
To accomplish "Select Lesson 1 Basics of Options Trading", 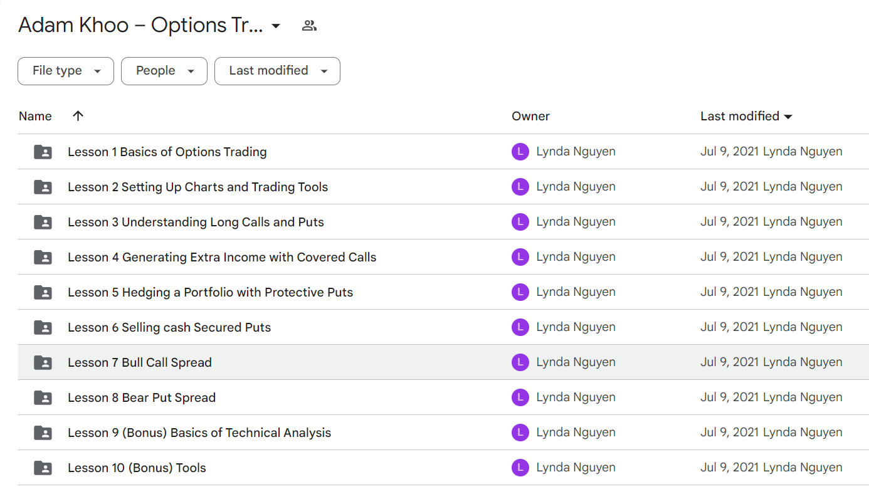I will [167, 152].
